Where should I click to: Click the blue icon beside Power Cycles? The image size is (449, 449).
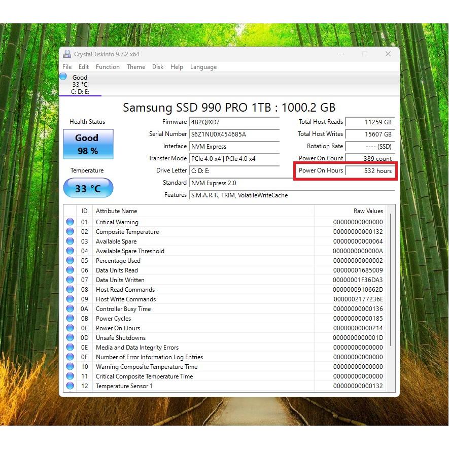click(x=70, y=318)
